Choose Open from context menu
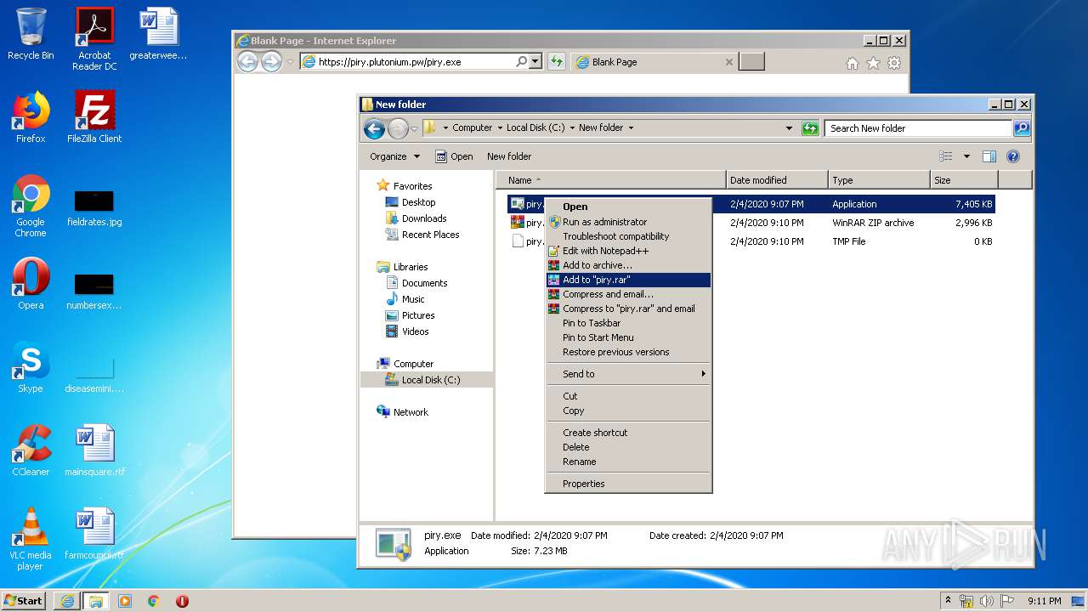This screenshot has height=612, width=1088. tap(628, 207)
